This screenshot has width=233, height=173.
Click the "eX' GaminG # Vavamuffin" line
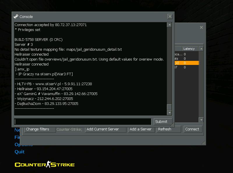56,94
